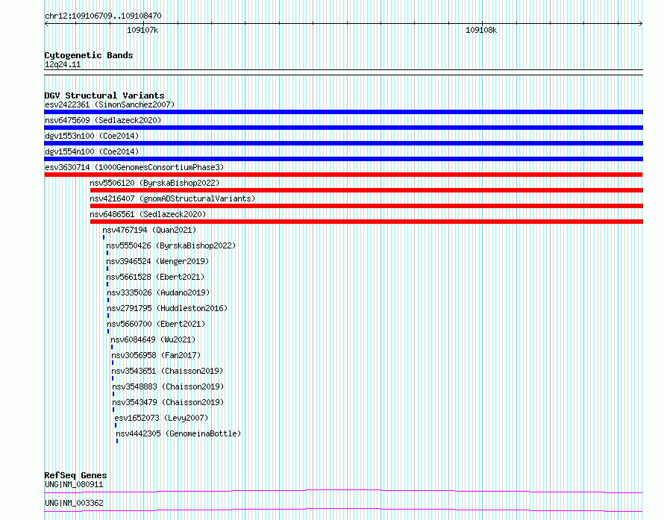Click the RefSeq Genes track title
The width and height of the screenshot is (664, 520).
(75, 475)
